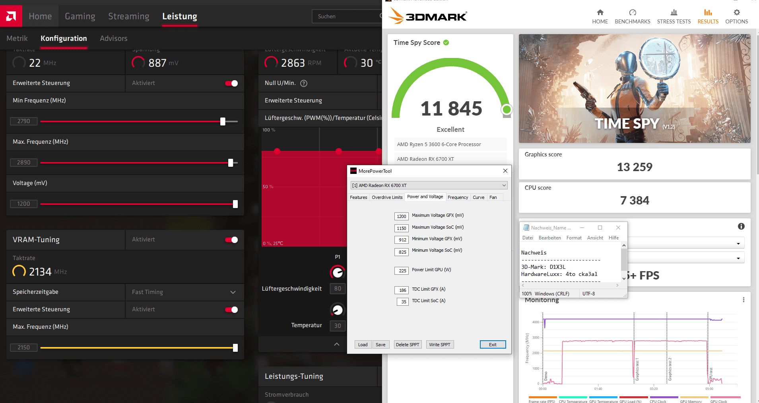Click MorePowerTool window title icon
This screenshot has width=759, height=403.
[x=353, y=171]
